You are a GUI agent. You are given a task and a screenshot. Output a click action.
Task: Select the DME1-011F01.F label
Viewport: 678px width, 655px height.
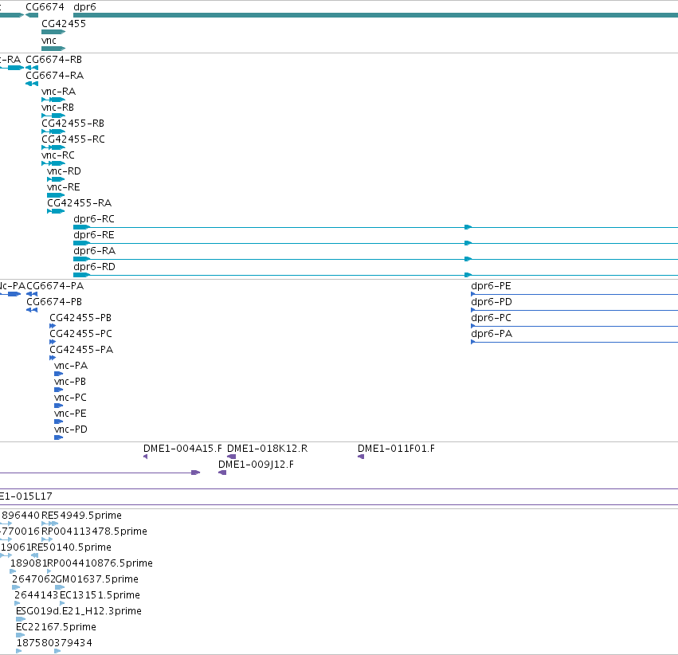(396, 449)
